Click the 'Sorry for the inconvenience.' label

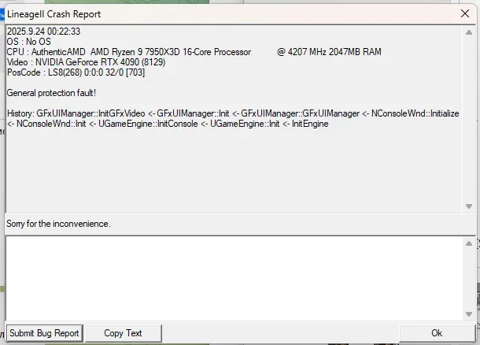click(58, 224)
